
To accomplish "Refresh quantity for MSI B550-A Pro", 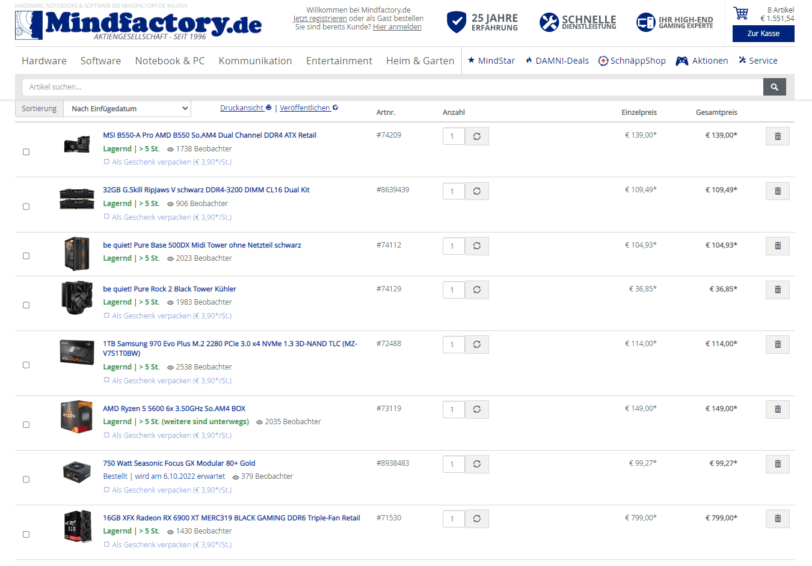I will pyautogui.click(x=476, y=136).
